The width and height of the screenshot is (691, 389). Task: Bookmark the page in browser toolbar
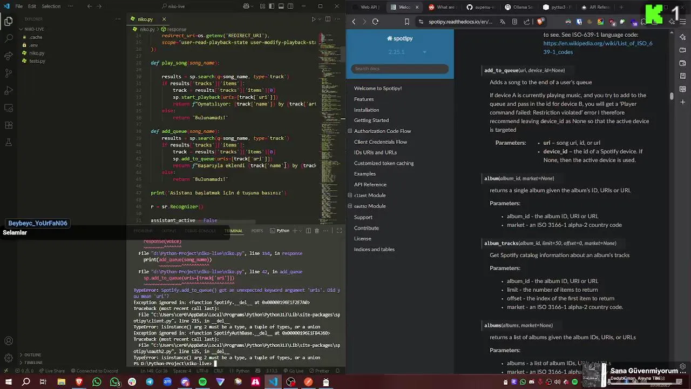(407, 22)
